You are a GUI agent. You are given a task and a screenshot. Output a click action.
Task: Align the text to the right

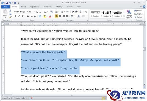click(x=64, y=16)
